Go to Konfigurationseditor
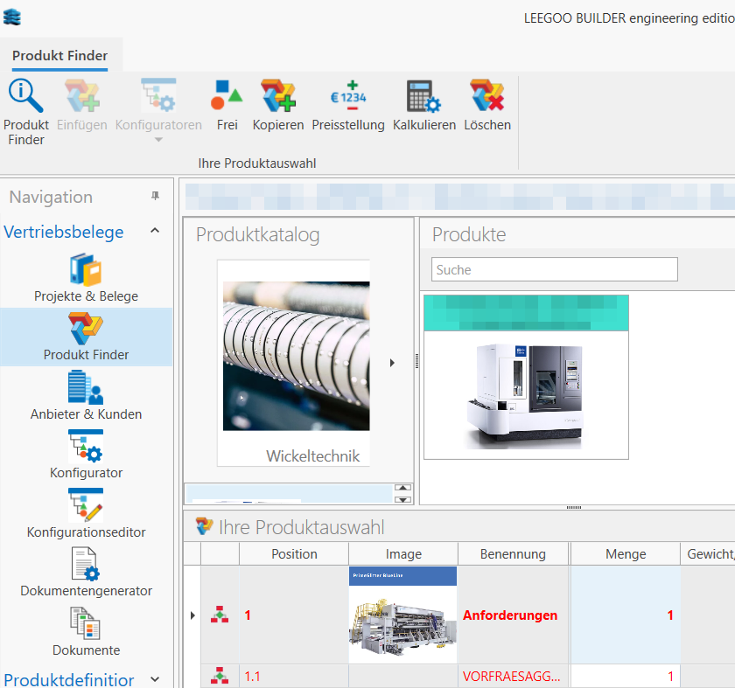This screenshot has height=688, width=735. click(x=86, y=513)
